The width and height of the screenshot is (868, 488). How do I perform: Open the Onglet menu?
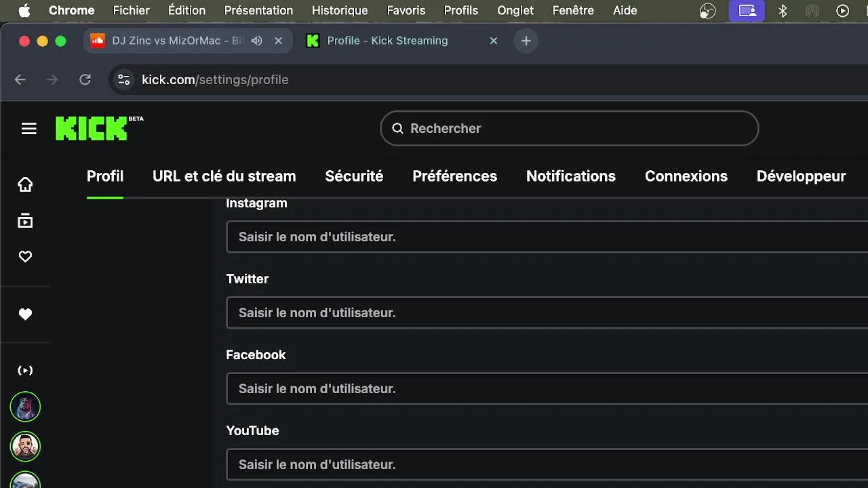click(x=515, y=10)
